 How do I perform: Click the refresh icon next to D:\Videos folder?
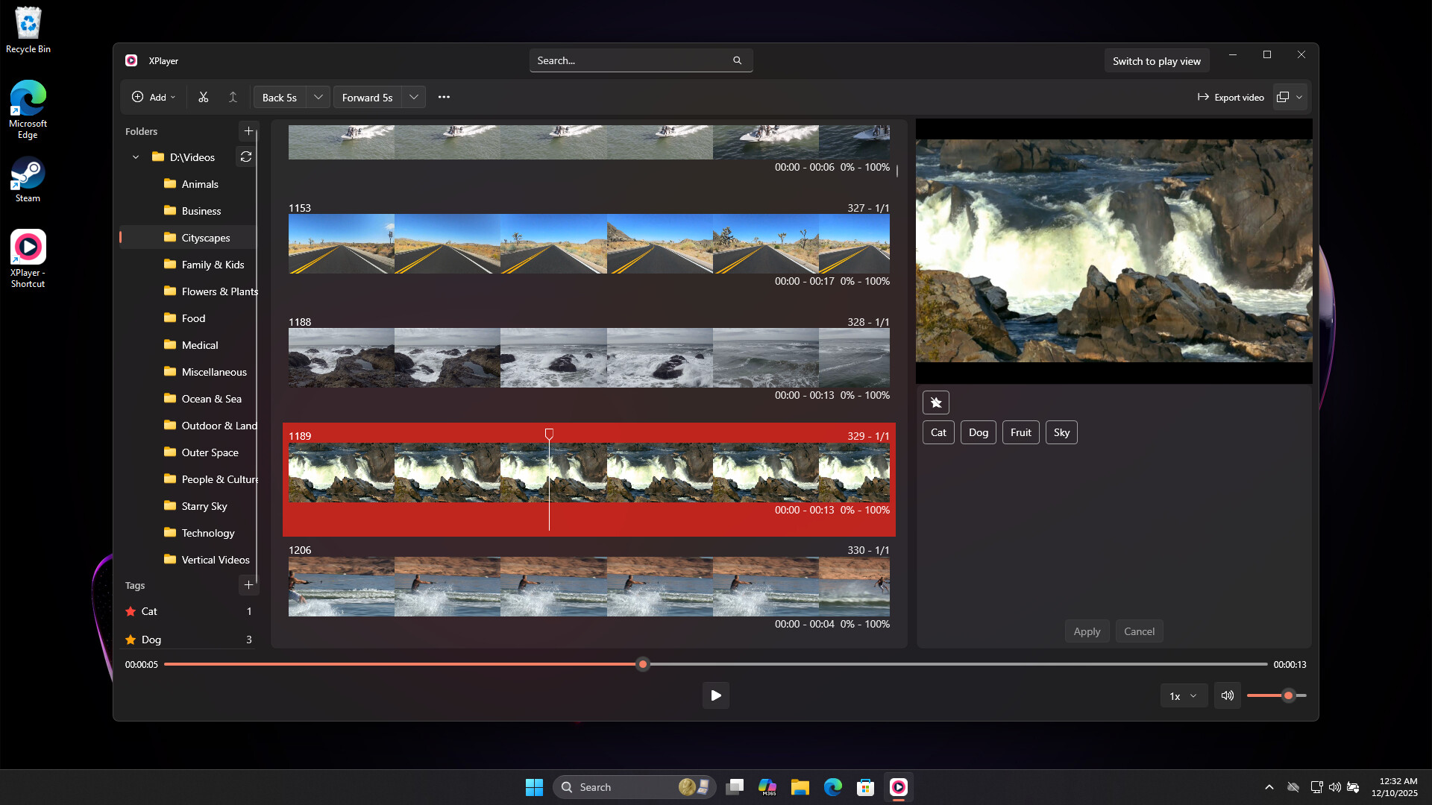[246, 157]
